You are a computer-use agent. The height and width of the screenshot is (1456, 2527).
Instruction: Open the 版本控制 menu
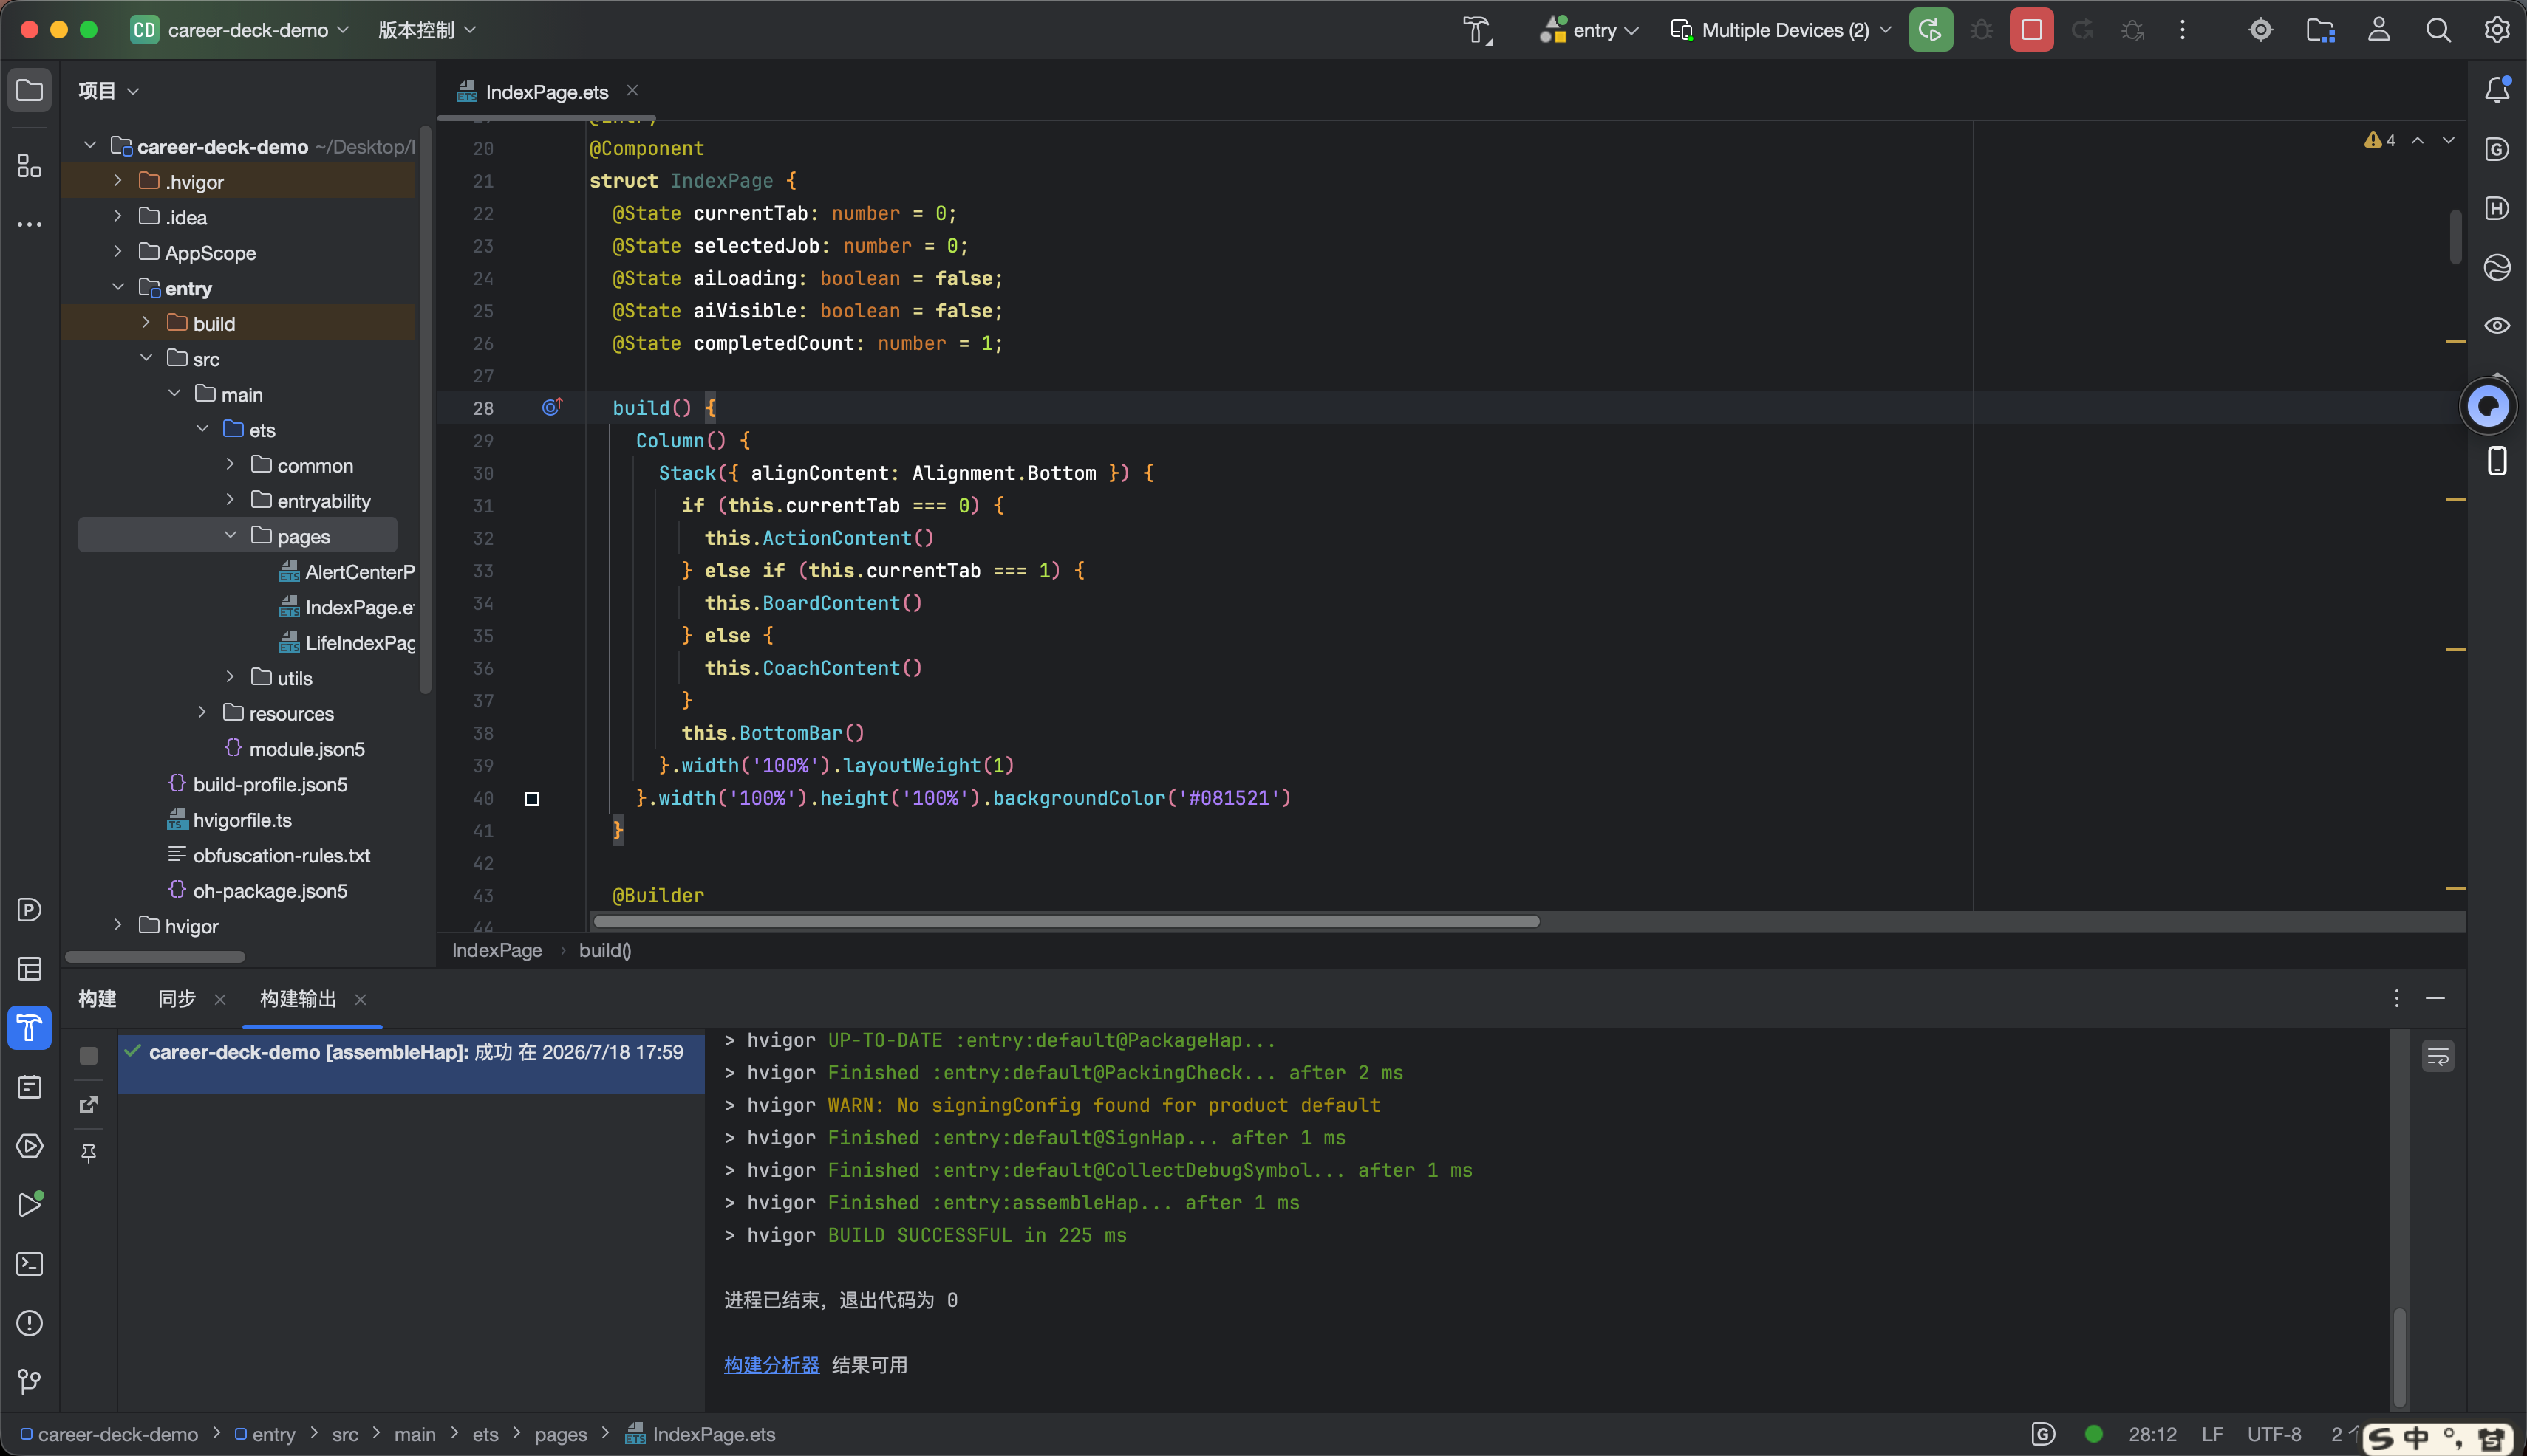point(426,30)
